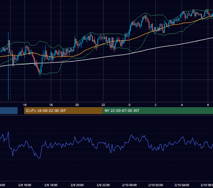This screenshot has height=188, width=213.
Task: Click the 4 hour label on the price chart axis
Action: click(182, 105)
